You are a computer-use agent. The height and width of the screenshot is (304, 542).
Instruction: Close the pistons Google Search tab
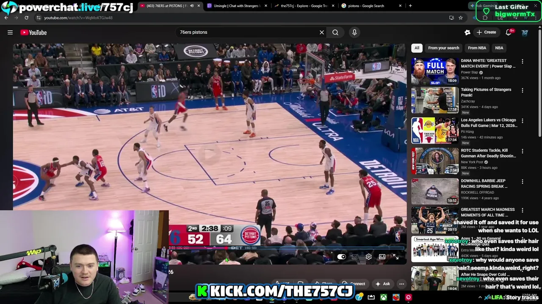[400, 6]
